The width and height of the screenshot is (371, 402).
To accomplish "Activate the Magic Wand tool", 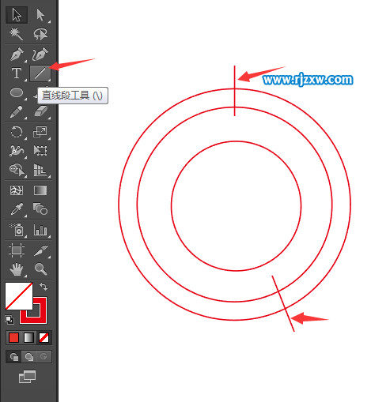I will pos(17,34).
